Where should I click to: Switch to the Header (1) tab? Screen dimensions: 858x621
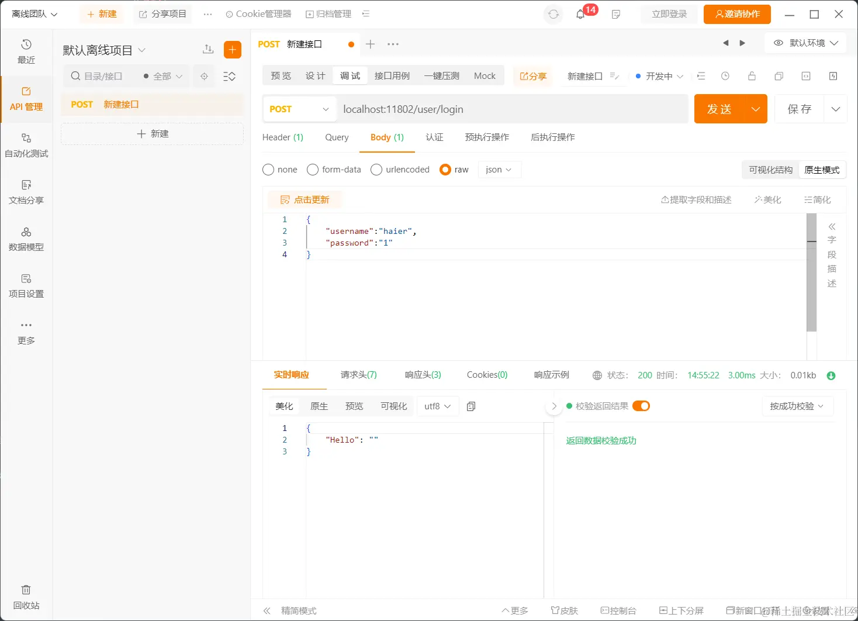click(x=283, y=137)
